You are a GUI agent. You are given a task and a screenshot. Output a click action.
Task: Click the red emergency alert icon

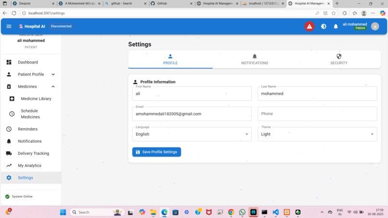point(310,27)
